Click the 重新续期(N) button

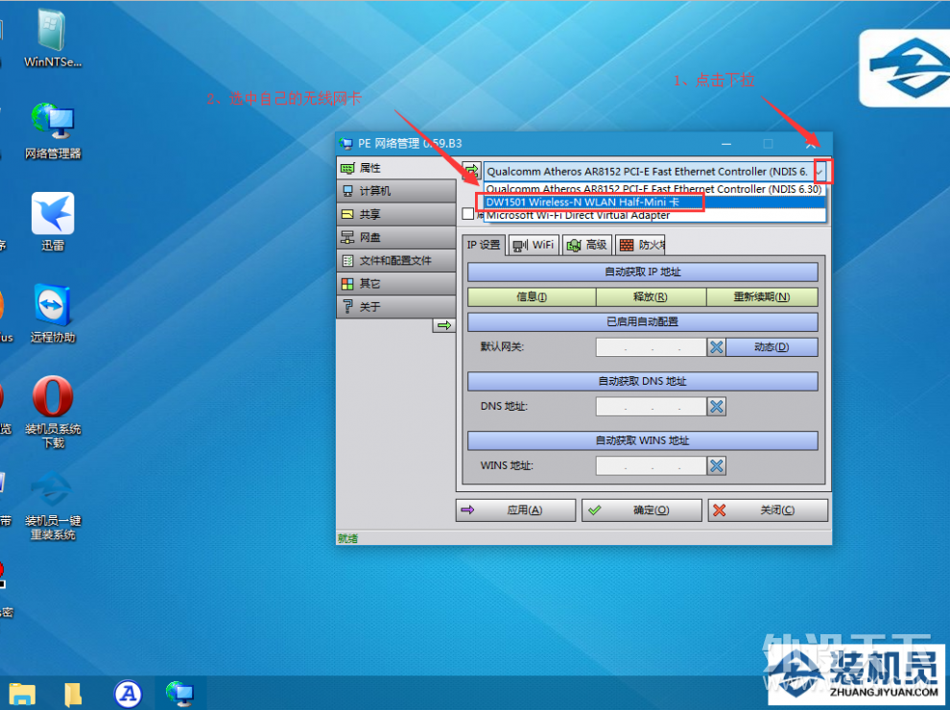(x=762, y=296)
